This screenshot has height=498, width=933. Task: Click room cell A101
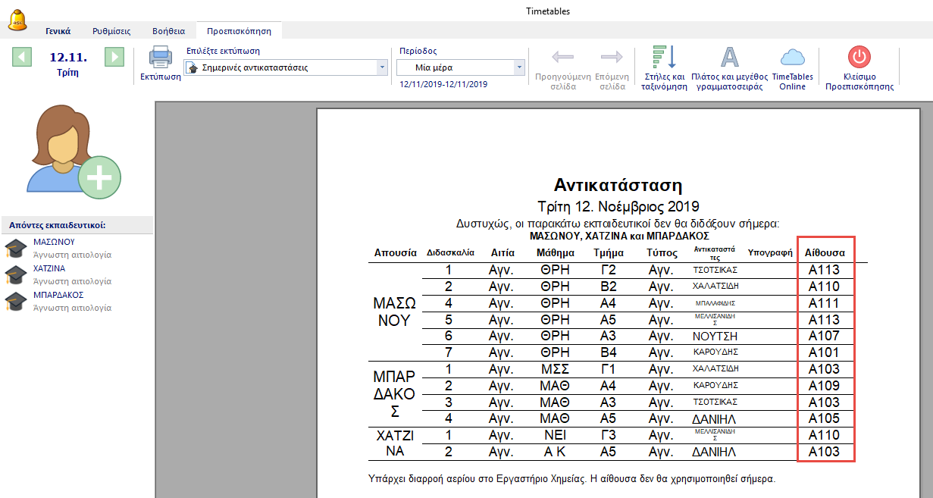(824, 352)
